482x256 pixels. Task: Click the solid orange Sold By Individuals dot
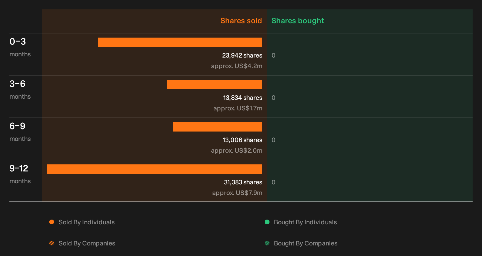pos(52,222)
